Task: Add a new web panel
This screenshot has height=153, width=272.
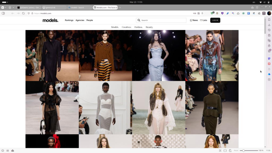Action: click(x=269, y=79)
